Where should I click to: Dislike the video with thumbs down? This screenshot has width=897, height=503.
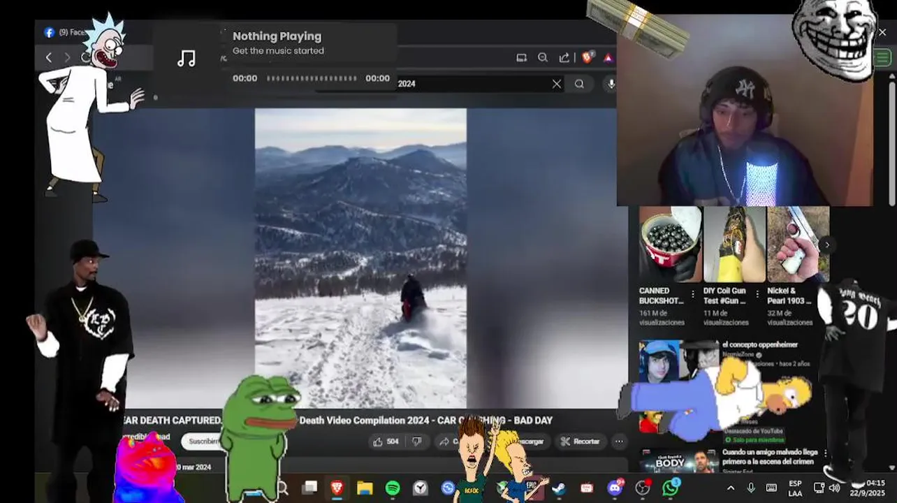coord(416,442)
